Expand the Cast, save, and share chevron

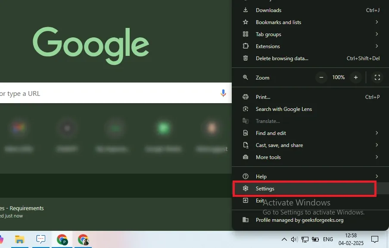click(x=377, y=145)
